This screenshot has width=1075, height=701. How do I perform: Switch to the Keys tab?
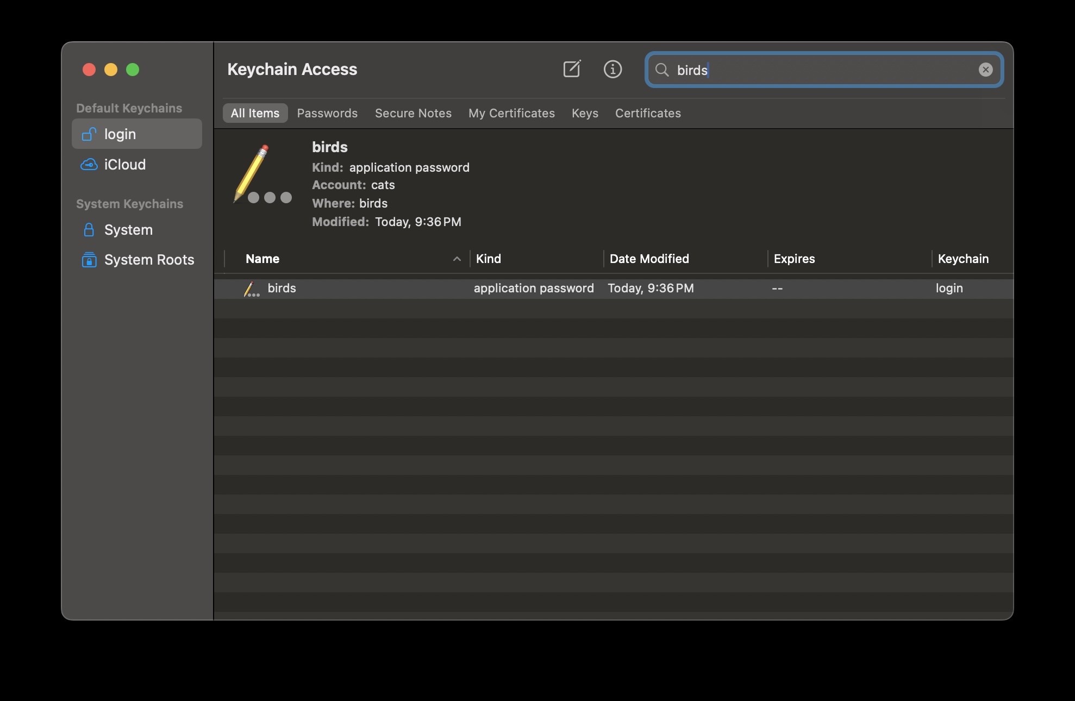coord(585,113)
